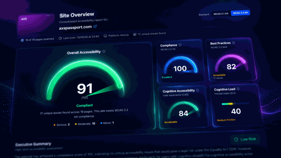The image size is (281, 158).
Task: Click '17 unique issues found' header text
Action: [152, 34]
